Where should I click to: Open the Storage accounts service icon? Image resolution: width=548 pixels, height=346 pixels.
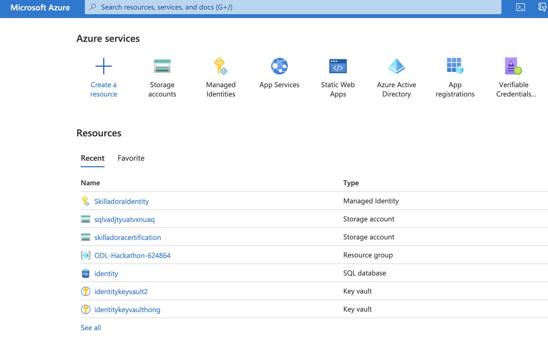pyautogui.click(x=162, y=66)
